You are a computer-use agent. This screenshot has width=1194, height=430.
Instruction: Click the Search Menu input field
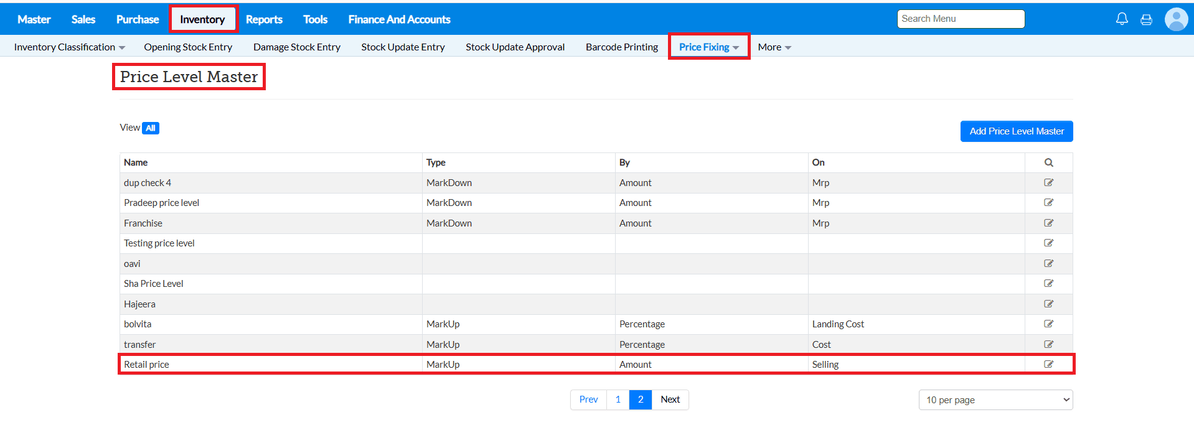961,19
